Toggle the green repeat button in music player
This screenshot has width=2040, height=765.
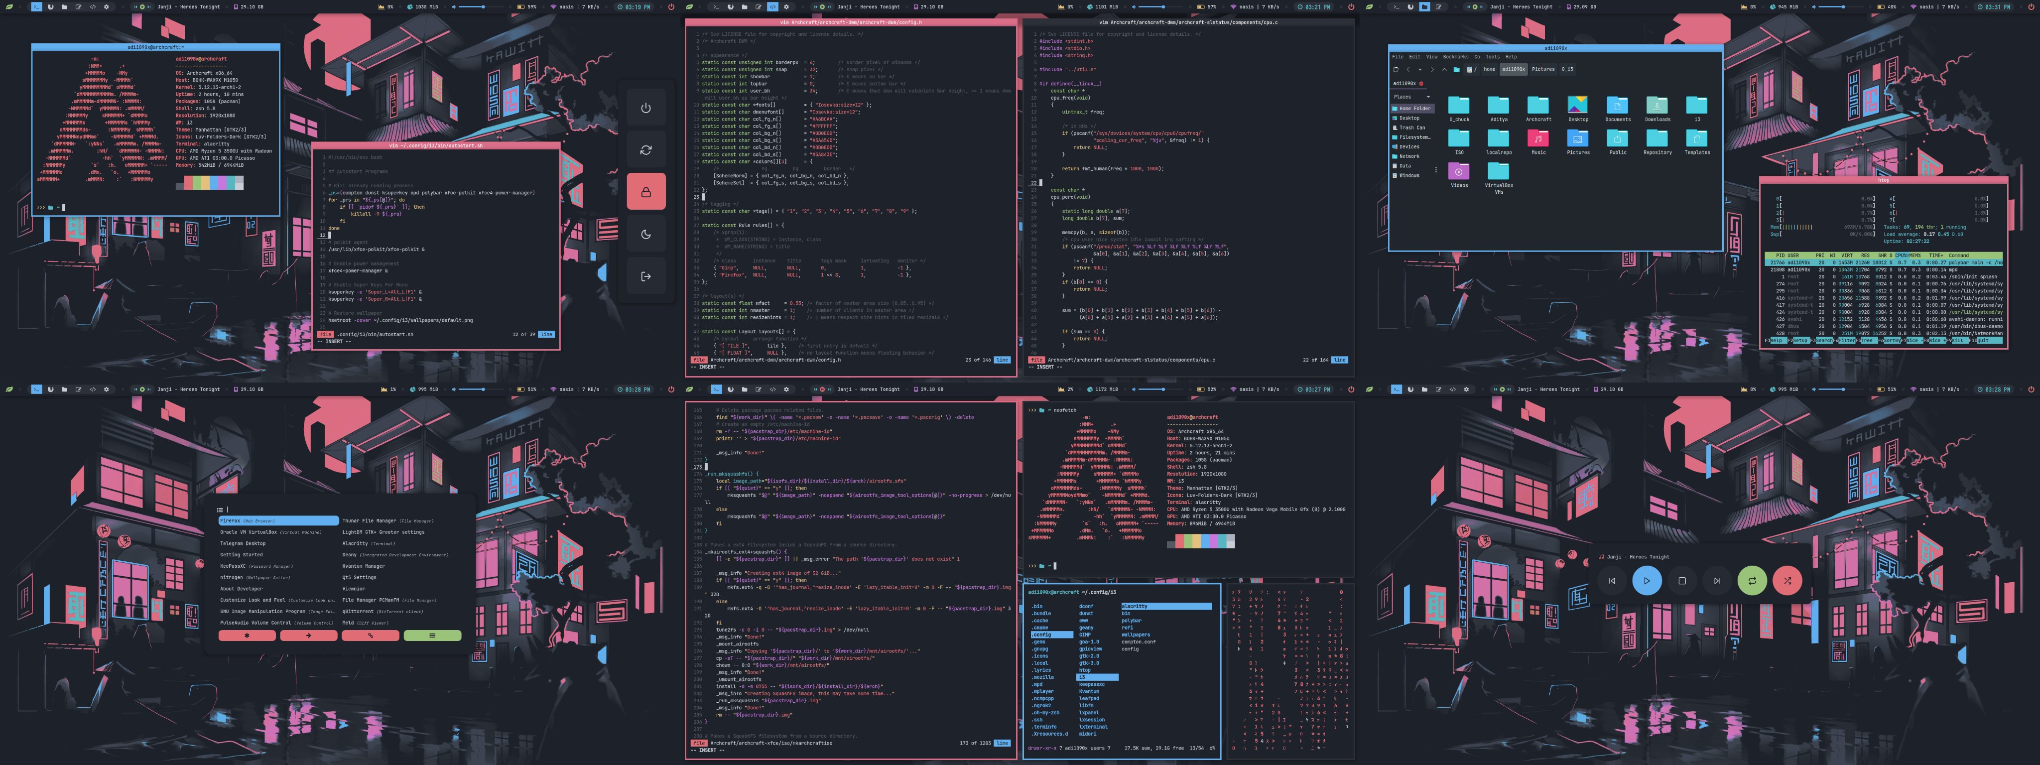coord(1752,581)
